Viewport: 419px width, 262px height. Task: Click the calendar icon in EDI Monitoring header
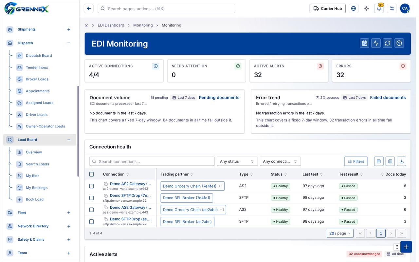coord(364,43)
